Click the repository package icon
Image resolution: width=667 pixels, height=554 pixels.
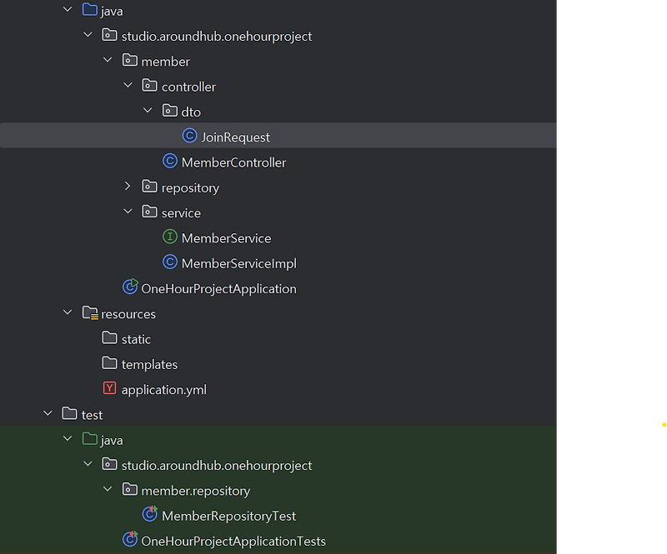[150, 186]
